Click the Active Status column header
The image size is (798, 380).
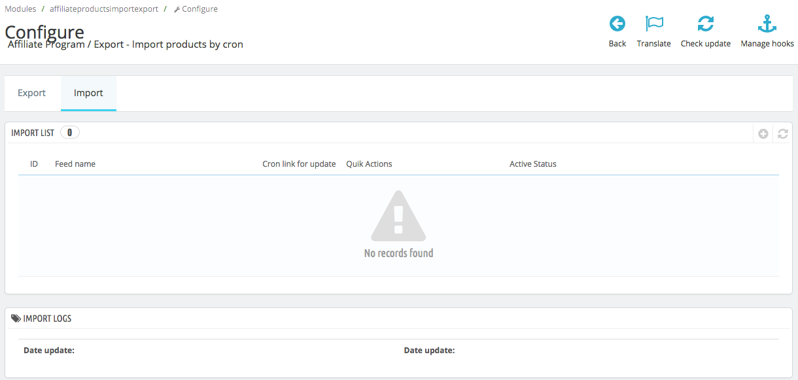point(533,164)
